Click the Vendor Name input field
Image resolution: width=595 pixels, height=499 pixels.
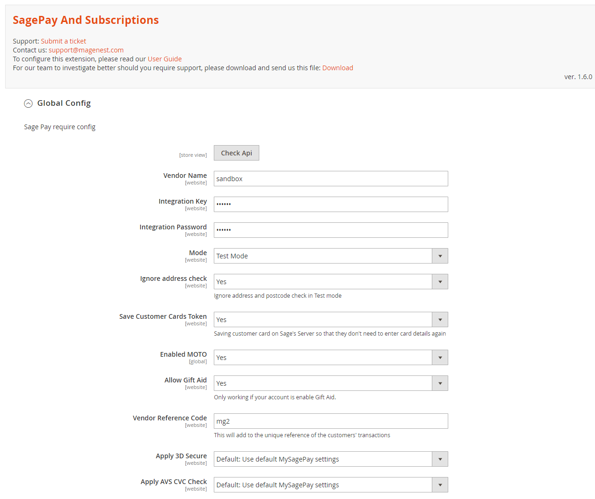[x=331, y=179]
